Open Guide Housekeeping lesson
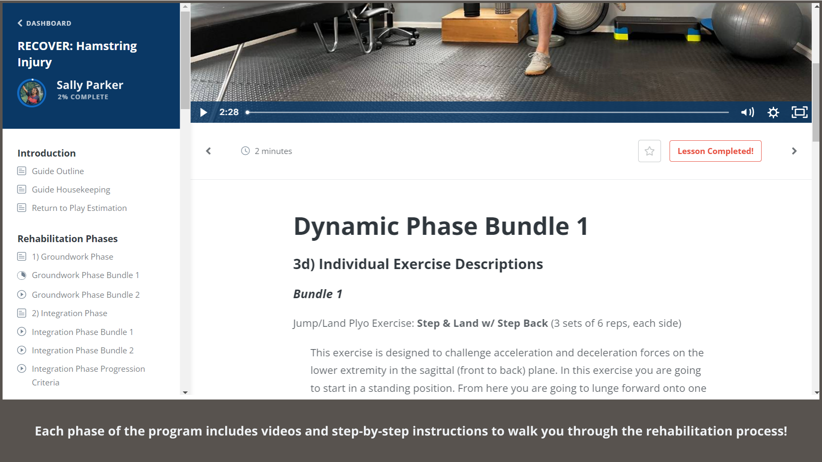The image size is (822, 462). click(x=71, y=190)
